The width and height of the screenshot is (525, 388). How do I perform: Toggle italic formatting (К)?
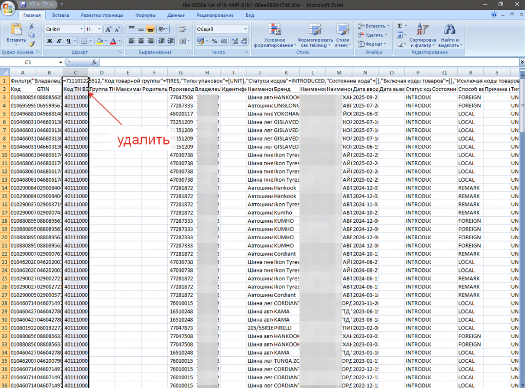click(59, 41)
